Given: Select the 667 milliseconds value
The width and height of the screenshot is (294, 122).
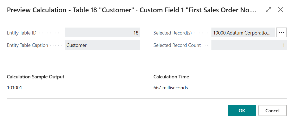Looking at the screenshot, I should [171, 87].
